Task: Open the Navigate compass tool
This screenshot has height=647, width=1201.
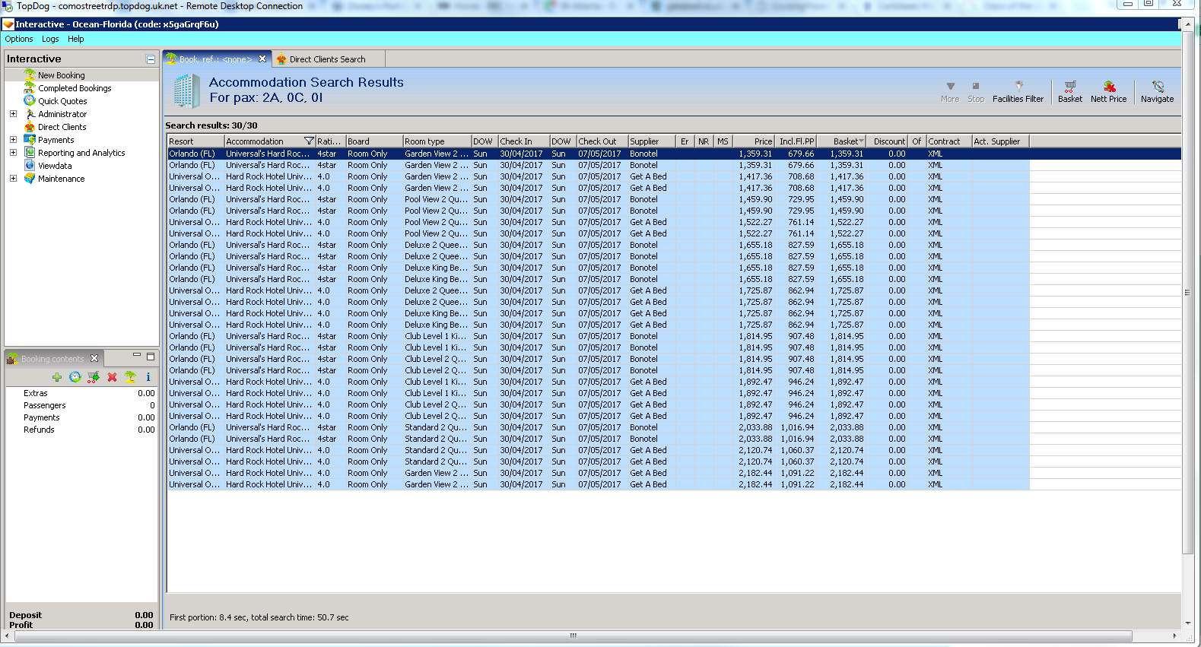Action: coord(1157,91)
